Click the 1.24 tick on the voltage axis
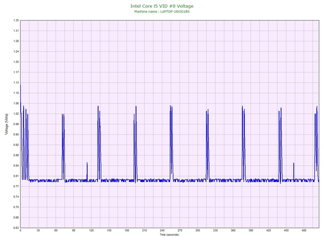 pos(15,51)
